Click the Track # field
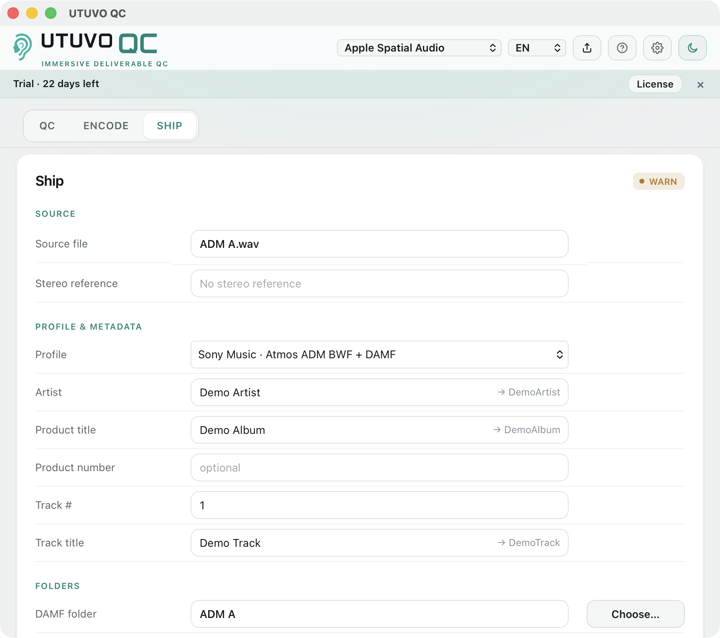The image size is (720, 638). tap(380, 505)
